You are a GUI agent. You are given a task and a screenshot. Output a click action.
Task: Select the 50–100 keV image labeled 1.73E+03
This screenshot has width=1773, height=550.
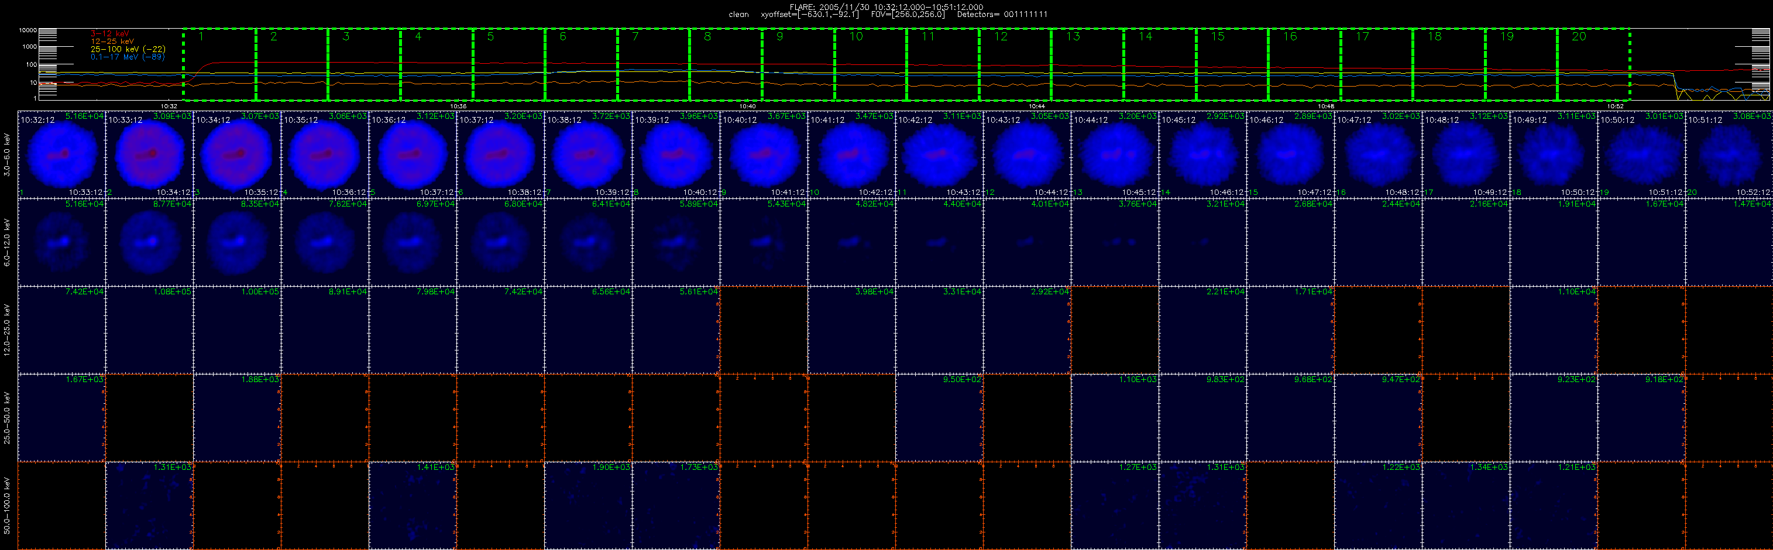click(676, 506)
